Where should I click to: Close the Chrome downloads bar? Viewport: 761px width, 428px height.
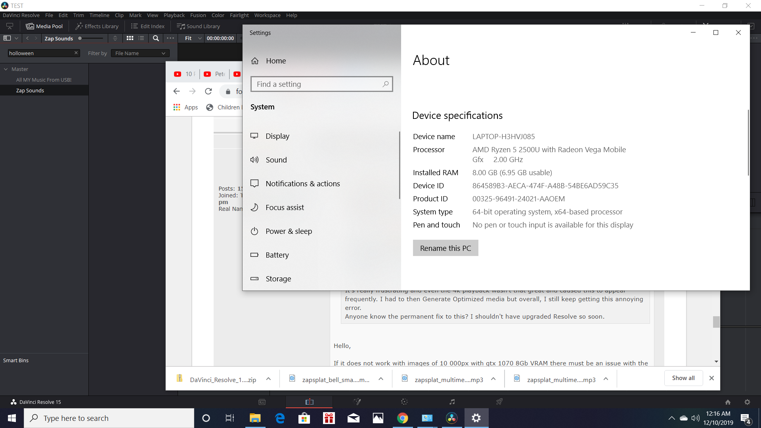click(711, 378)
